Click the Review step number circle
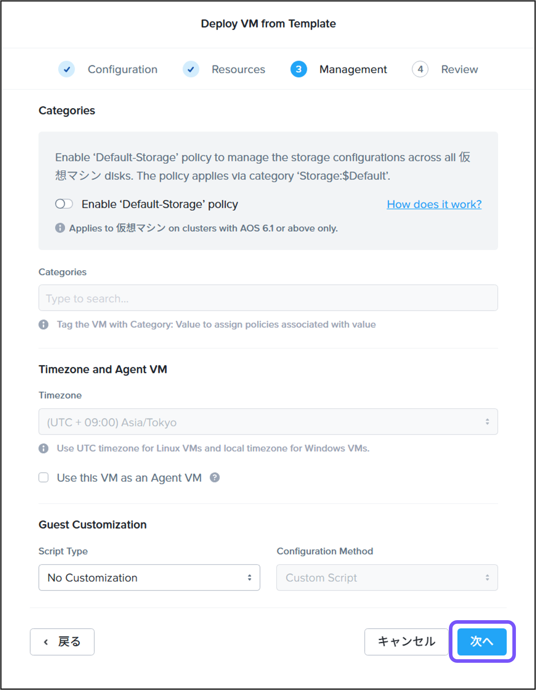 click(420, 69)
